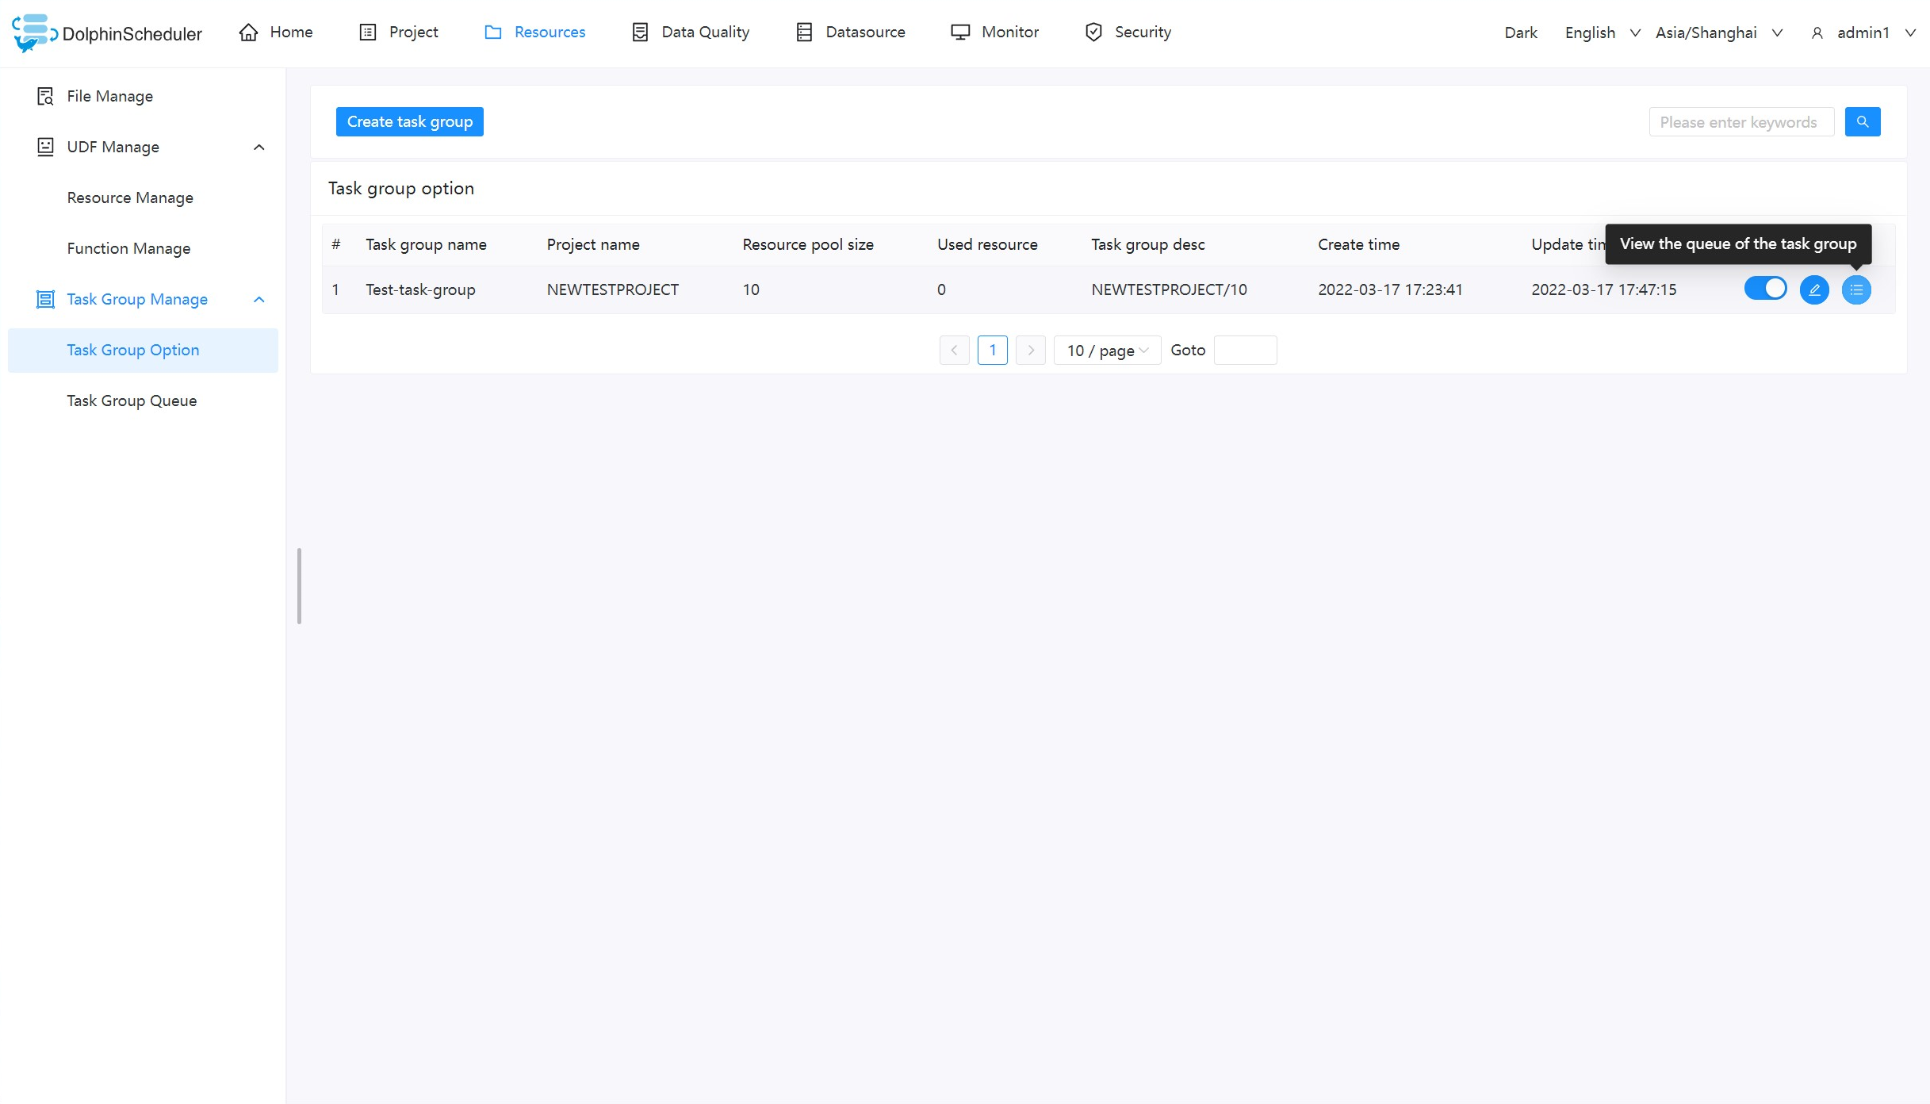Click the Goto page input field
Image resolution: width=1930 pixels, height=1104 pixels.
(x=1245, y=350)
